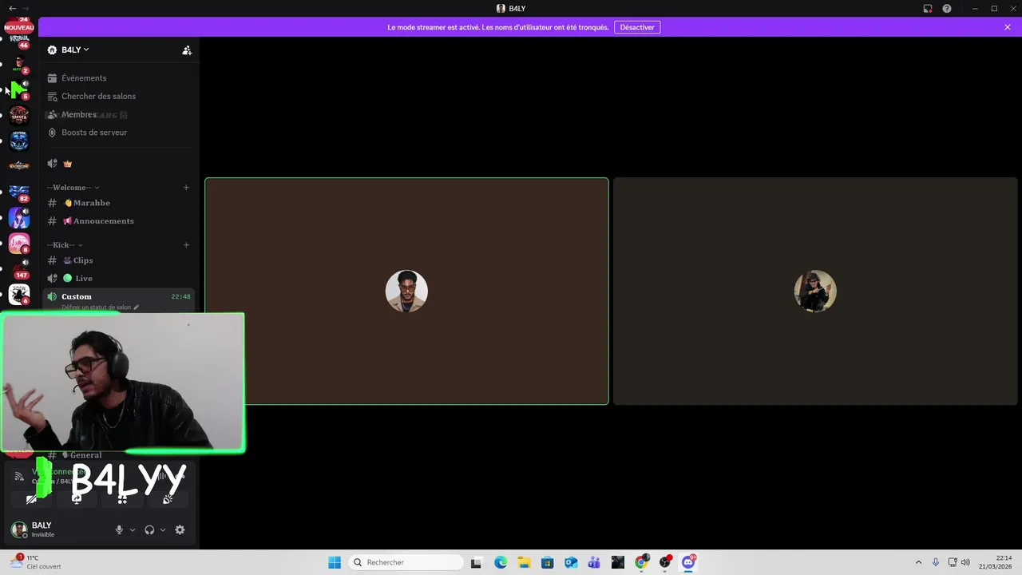Open the Annoucements text channel
The width and height of the screenshot is (1022, 575).
pos(120,221)
